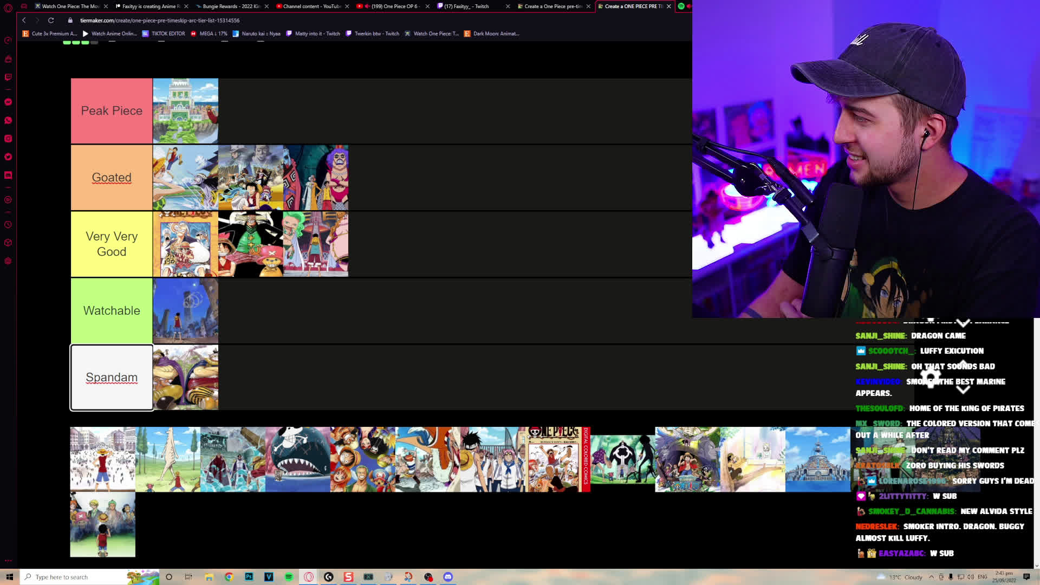Open WhatsApp in the Opera sidebar
The height and width of the screenshot is (585, 1040).
point(8,120)
